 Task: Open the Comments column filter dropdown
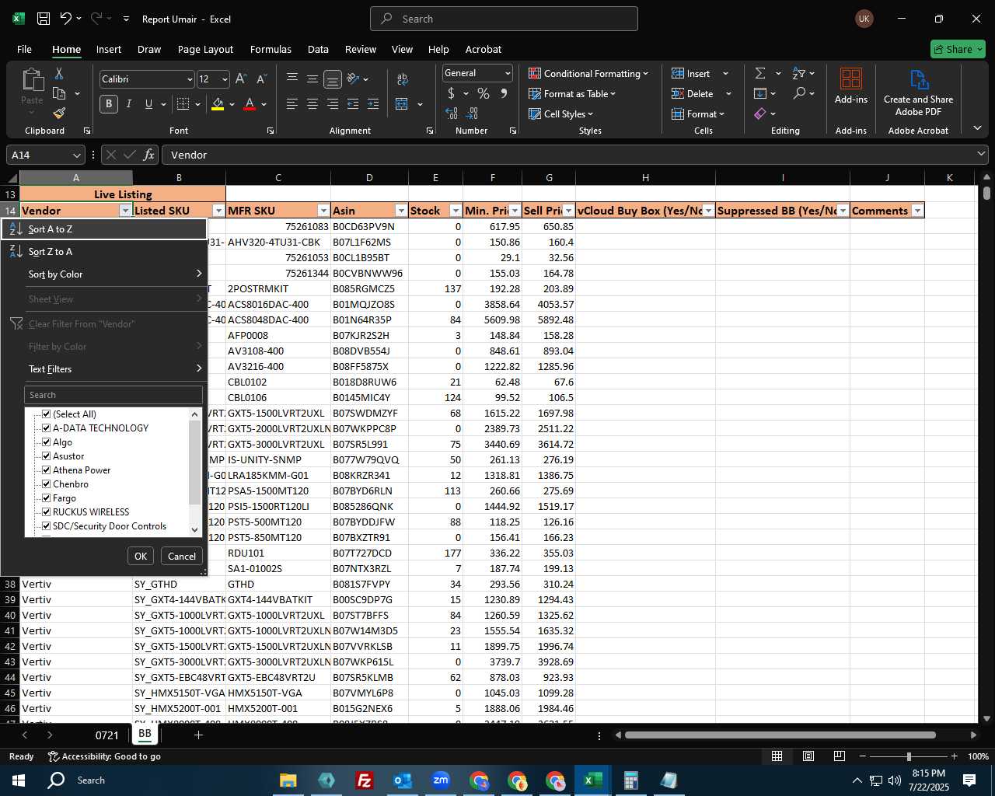(917, 211)
